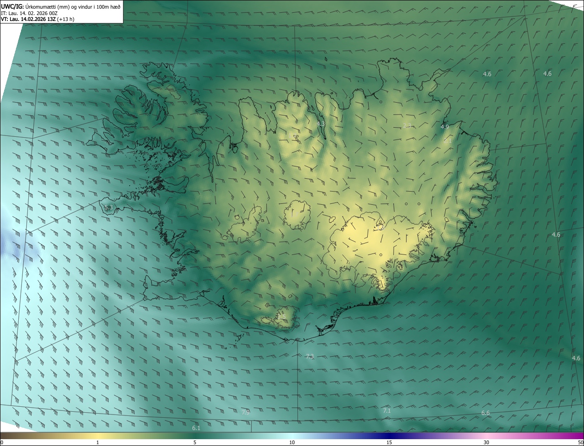Click the color scale tick label '0'
584x446 pixels.
pyautogui.click(x=2, y=442)
